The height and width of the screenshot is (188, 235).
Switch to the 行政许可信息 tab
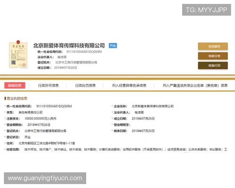[x=48, y=85]
